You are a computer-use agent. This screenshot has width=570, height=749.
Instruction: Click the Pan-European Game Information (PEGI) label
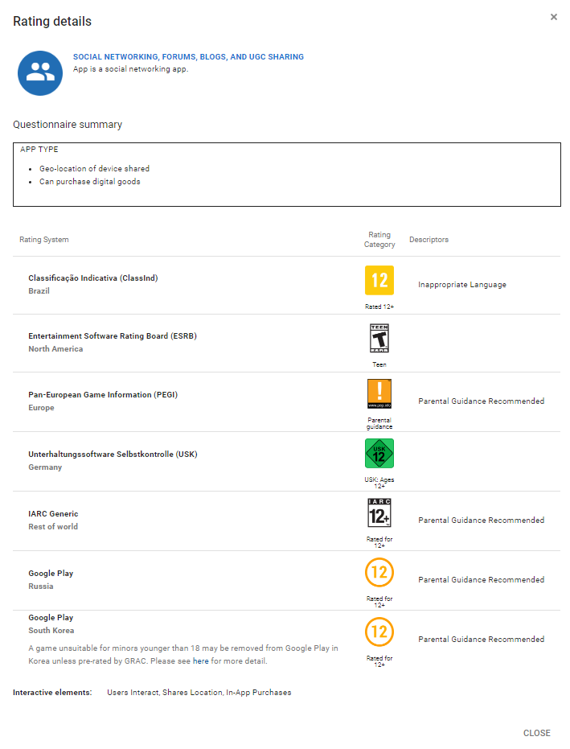point(103,395)
